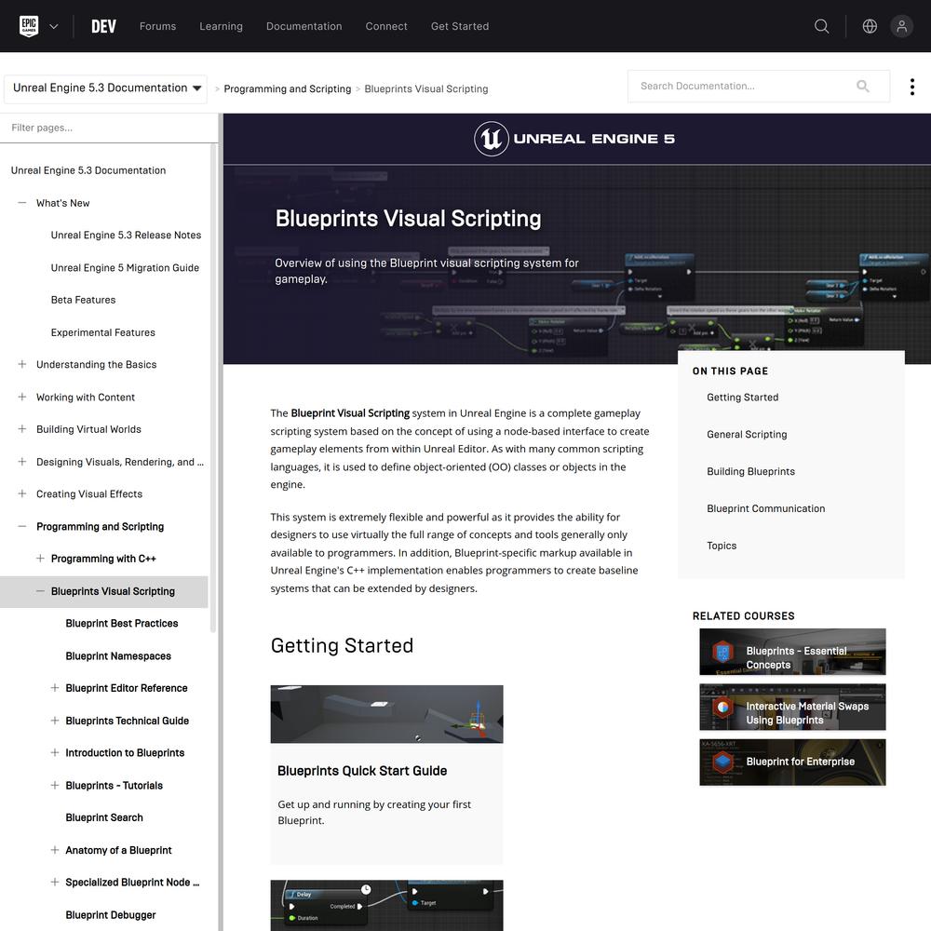Expand Designing Visuals, Rendering section
Viewport: 931px width, 931px height.
(22, 462)
